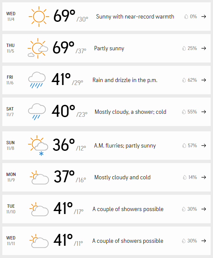
Task: Open Saturday 11/7 details arrow
Action: [204, 112]
